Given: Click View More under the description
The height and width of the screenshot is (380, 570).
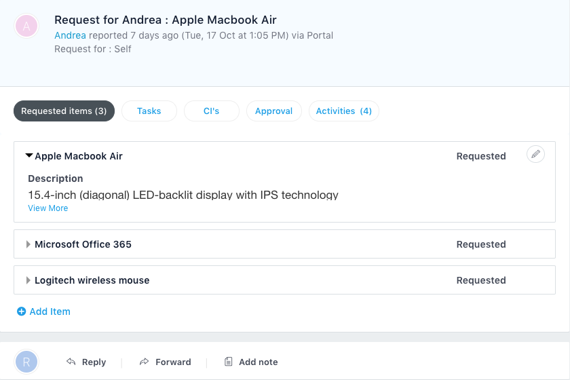Looking at the screenshot, I should click(48, 208).
